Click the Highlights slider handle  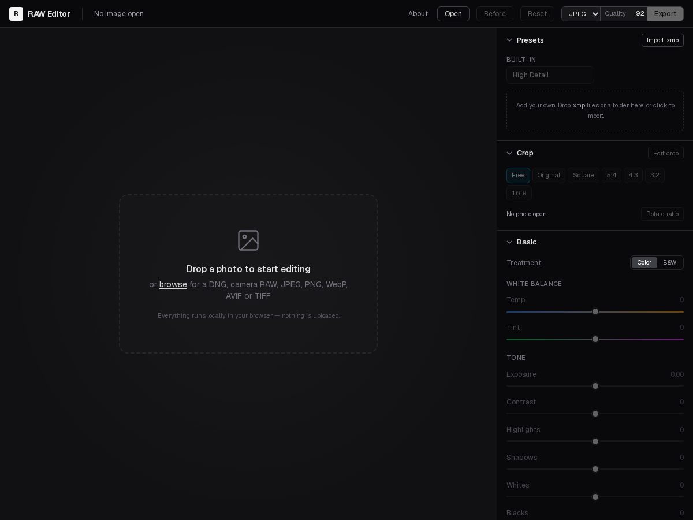point(595,441)
